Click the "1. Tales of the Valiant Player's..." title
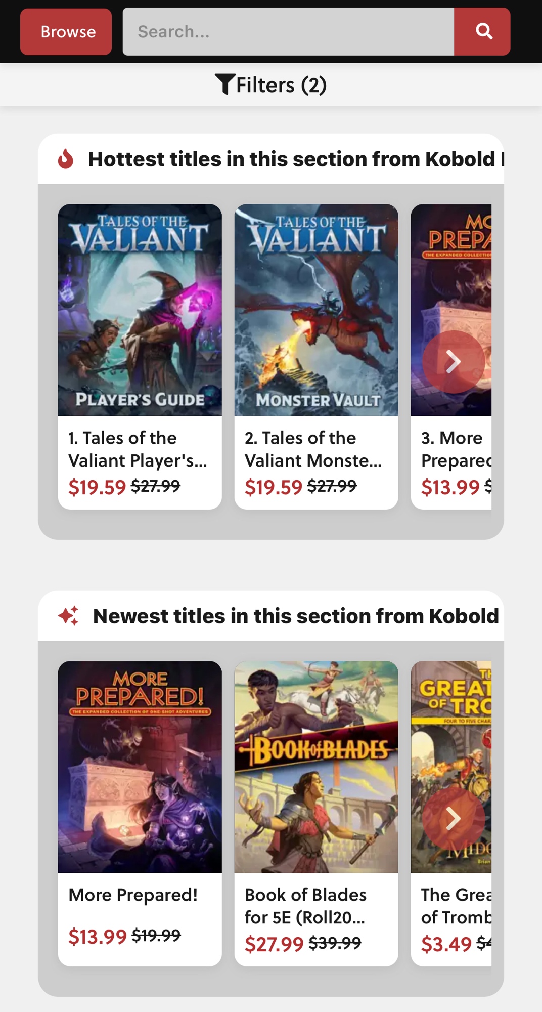The width and height of the screenshot is (542, 1012). click(138, 449)
